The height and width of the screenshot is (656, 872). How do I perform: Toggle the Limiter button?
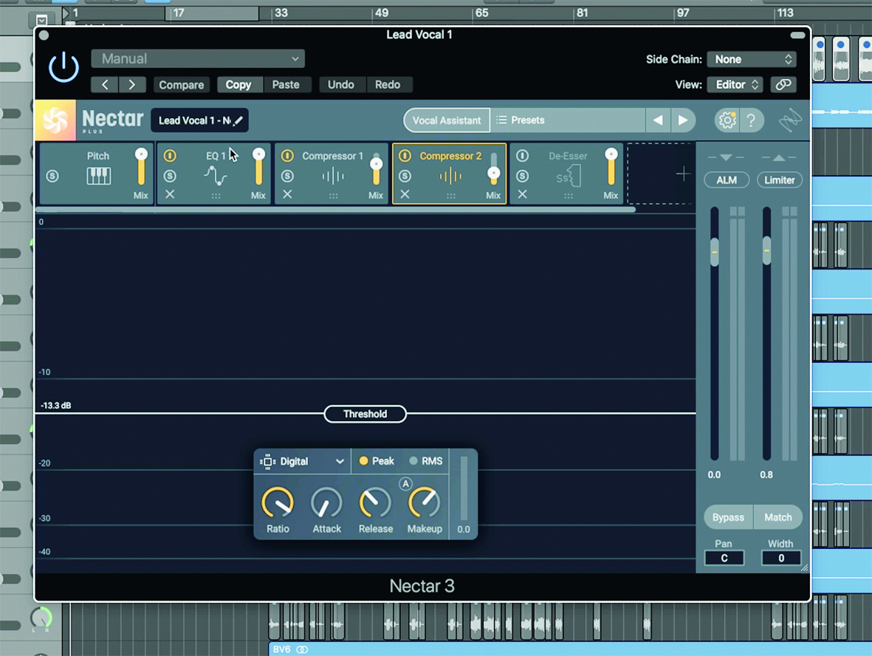(779, 180)
